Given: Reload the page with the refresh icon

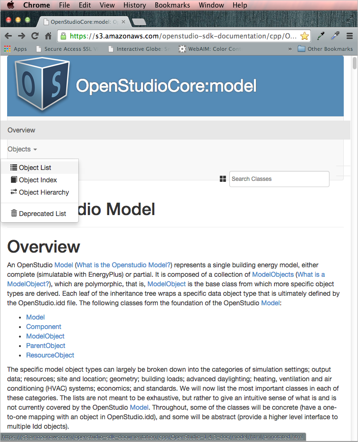Looking at the screenshot, I should coord(35,36).
